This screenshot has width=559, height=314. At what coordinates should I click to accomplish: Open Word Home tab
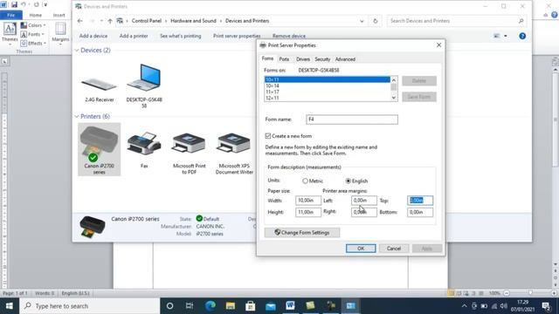(35, 15)
